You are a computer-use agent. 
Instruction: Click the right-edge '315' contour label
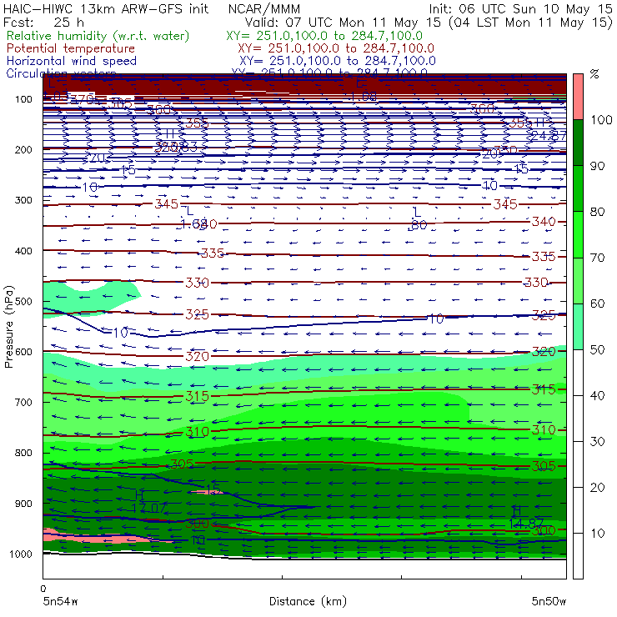544,389
